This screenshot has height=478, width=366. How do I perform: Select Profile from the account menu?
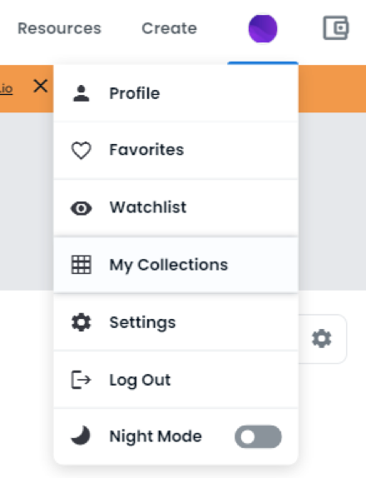(x=176, y=93)
